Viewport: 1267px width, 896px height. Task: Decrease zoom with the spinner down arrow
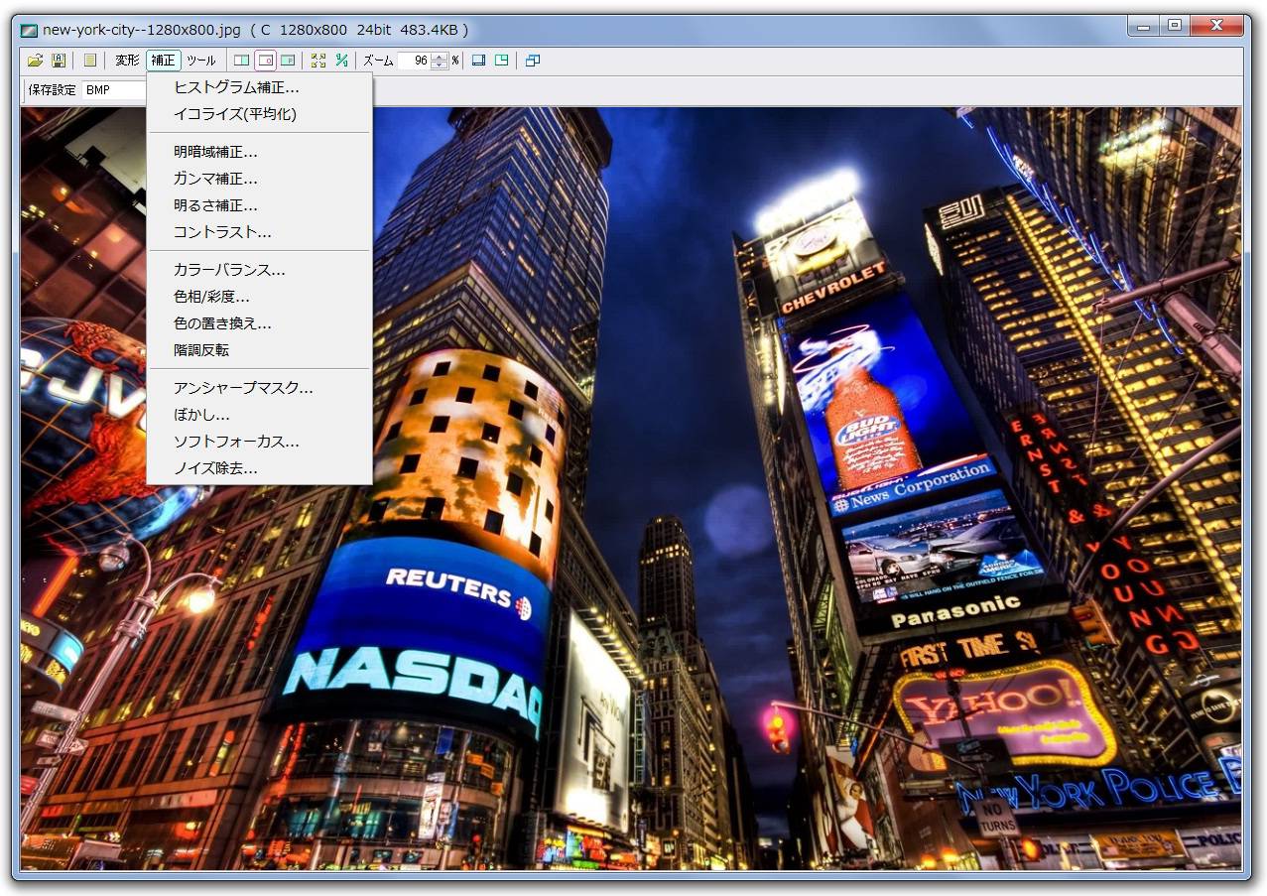(x=441, y=64)
